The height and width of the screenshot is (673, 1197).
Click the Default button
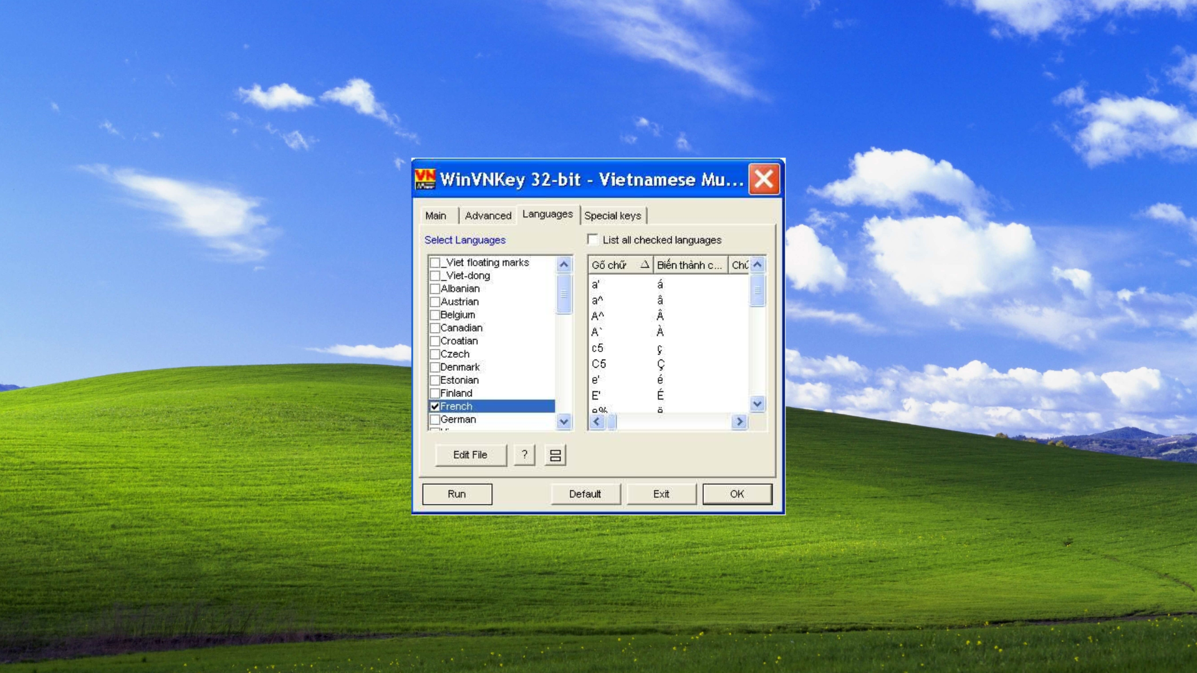pos(585,494)
